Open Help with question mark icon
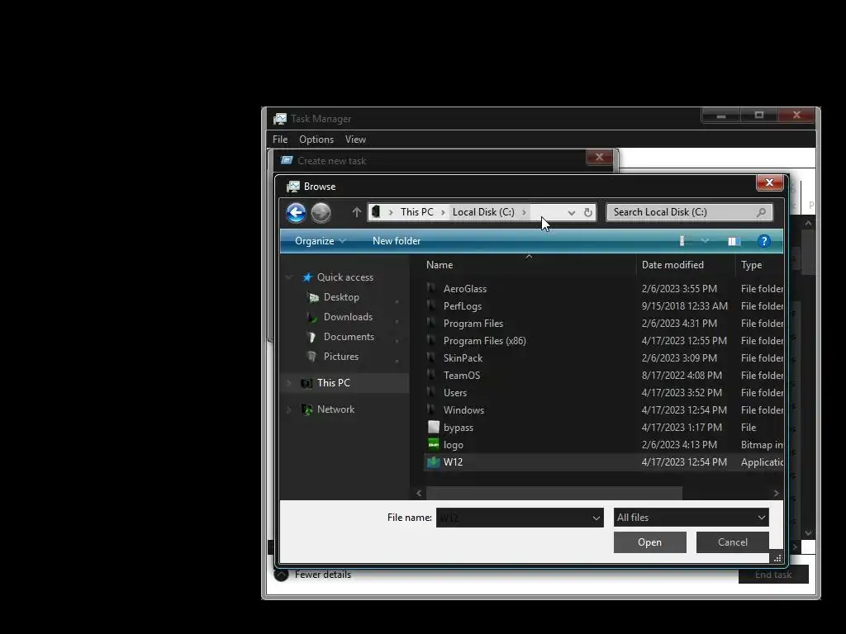This screenshot has height=634, width=846. pyautogui.click(x=763, y=241)
